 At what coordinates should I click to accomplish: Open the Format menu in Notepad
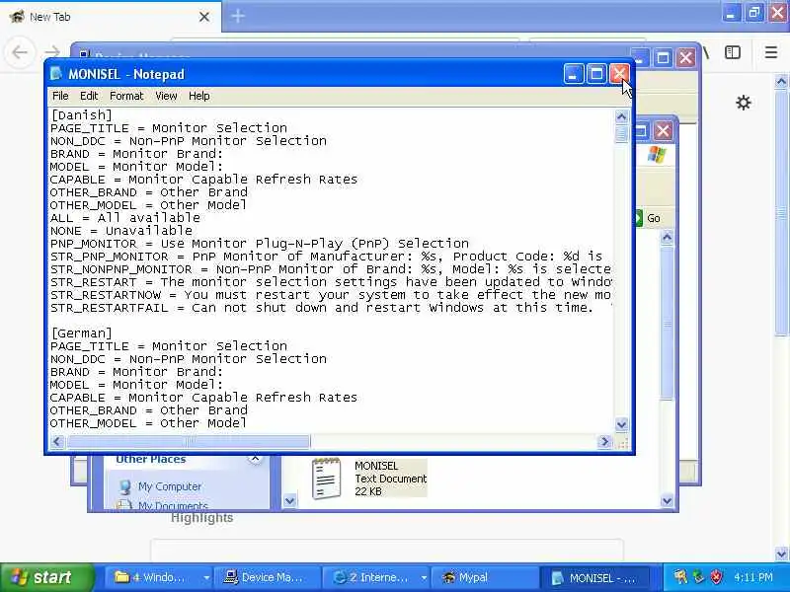[x=126, y=96]
